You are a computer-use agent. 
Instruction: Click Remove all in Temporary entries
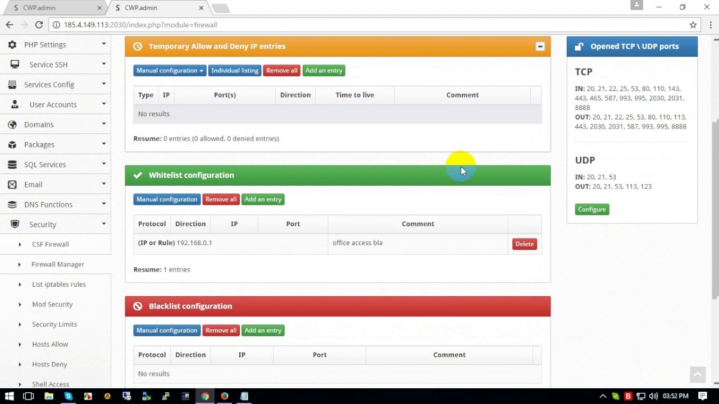[281, 71]
